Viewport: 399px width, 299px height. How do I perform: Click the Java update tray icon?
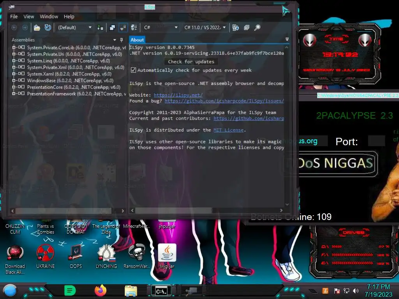[x=325, y=290]
